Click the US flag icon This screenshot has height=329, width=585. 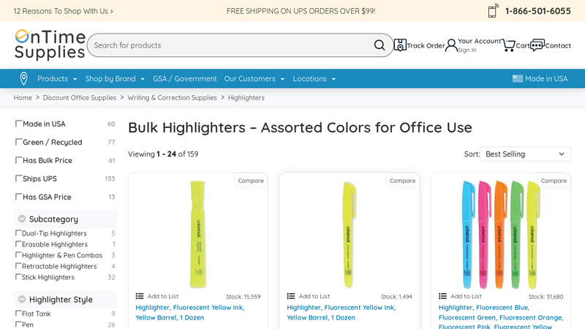click(x=518, y=79)
